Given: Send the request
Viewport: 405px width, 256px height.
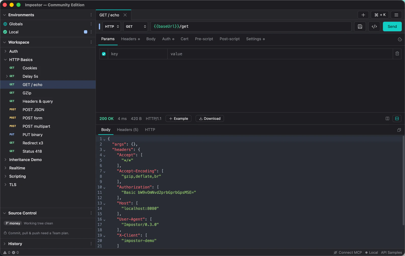Looking at the screenshot, I should pyautogui.click(x=392, y=27).
